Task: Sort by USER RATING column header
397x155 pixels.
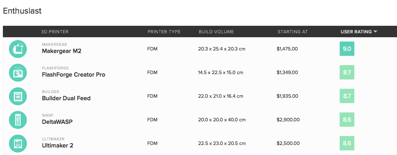Action: tap(356, 32)
